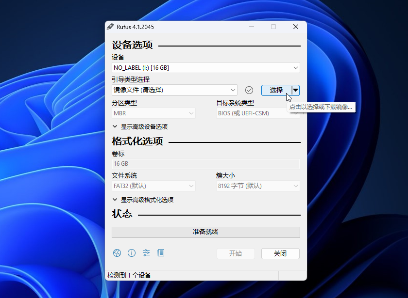Show the log via notebook icon
The width and height of the screenshot is (408, 298).
(161, 253)
